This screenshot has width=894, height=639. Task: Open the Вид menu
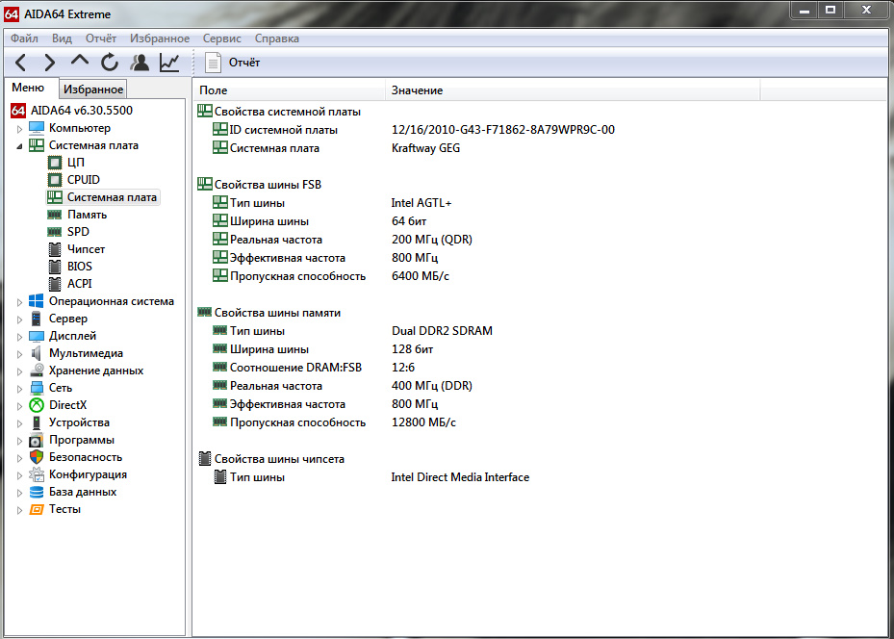point(62,38)
